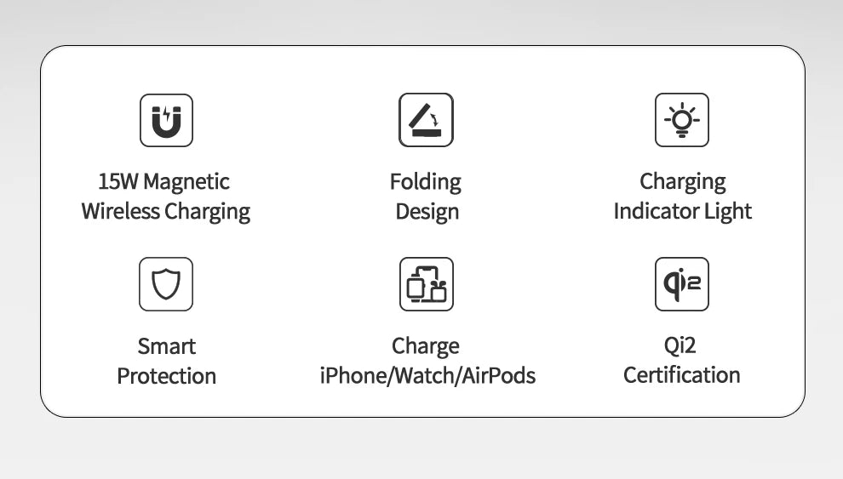The height and width of the screenshot is (479, 843).
Task: Click the light bulb indicator icon
Action: pyautogui.click(x=682, y=120)
